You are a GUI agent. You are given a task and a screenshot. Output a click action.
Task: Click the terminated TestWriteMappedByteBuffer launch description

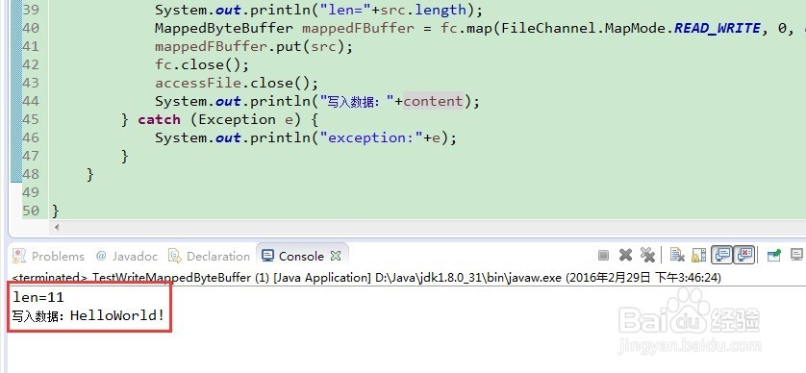[366, 278]
